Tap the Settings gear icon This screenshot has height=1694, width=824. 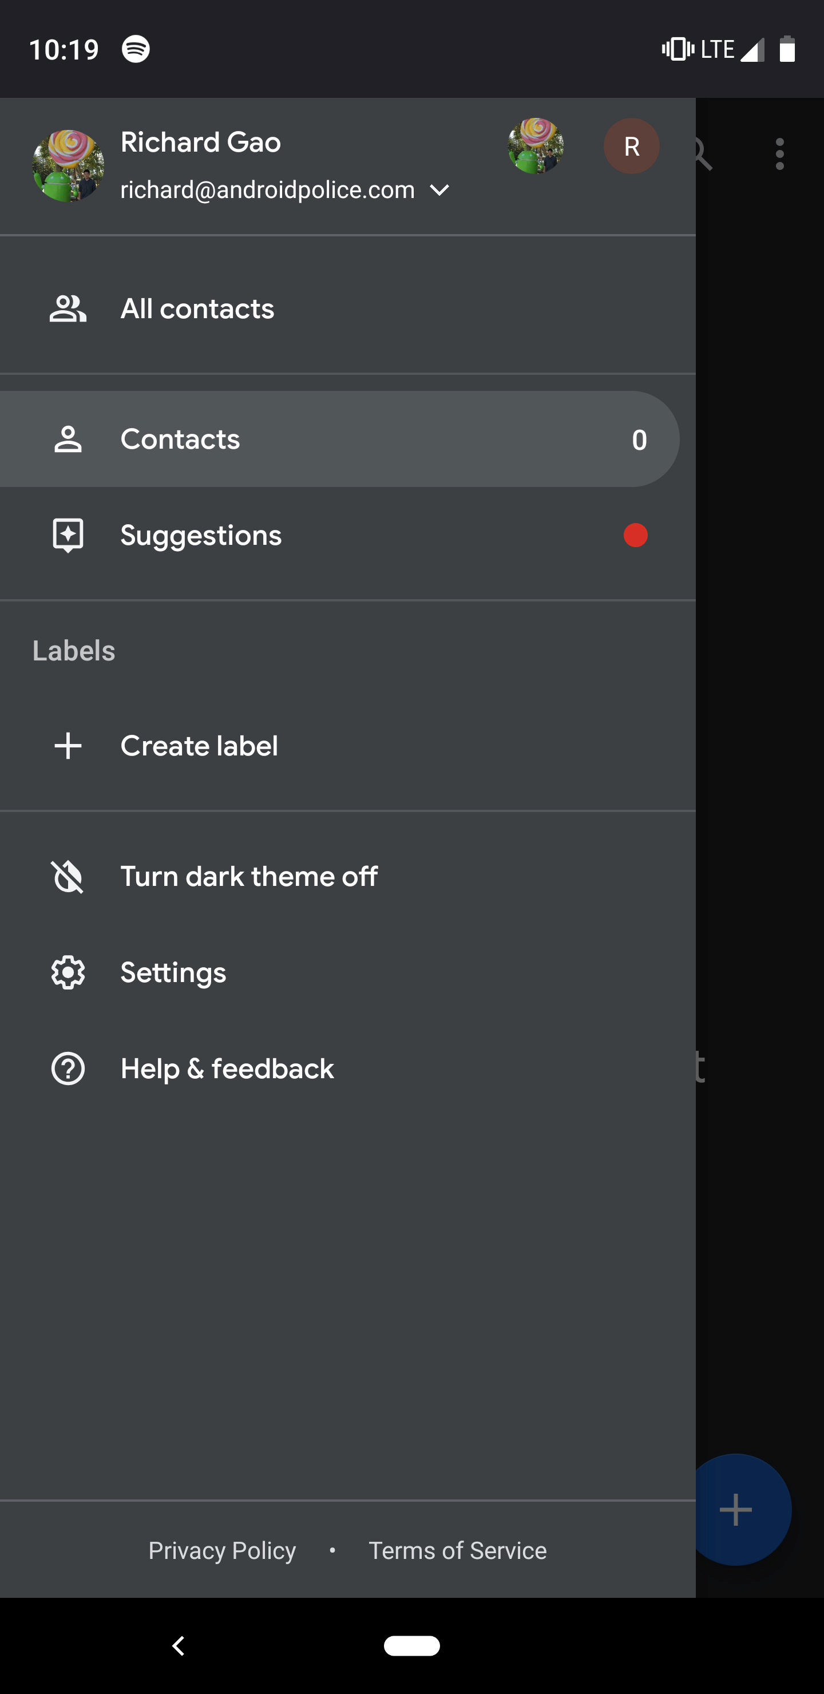click(68, 972)
